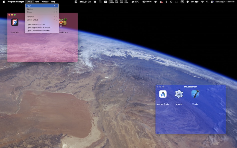This screenshot has height=148, width=237.
Task: Open Spotlight search magnifier icon
Action: point(207,2)
